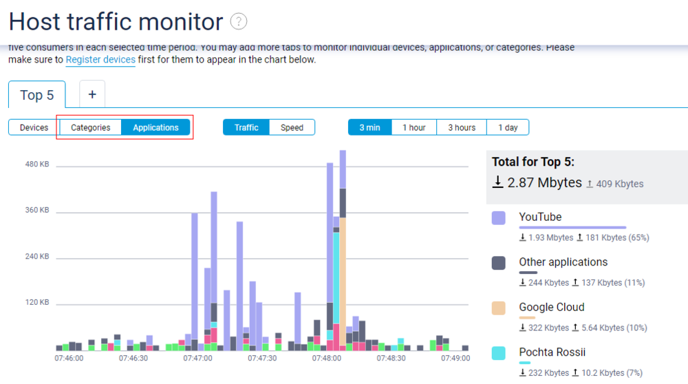688x384 pixels.
Task: Show the Traffic chart mode
Action: tap(246, 127)
